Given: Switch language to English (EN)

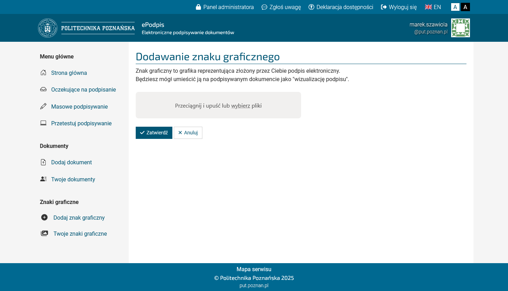Looking at the screenshot, I should coord(433,7).
